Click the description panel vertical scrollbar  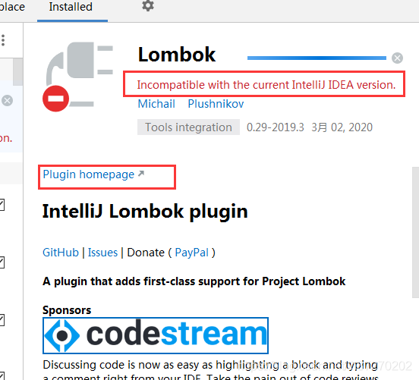[415, 232]
